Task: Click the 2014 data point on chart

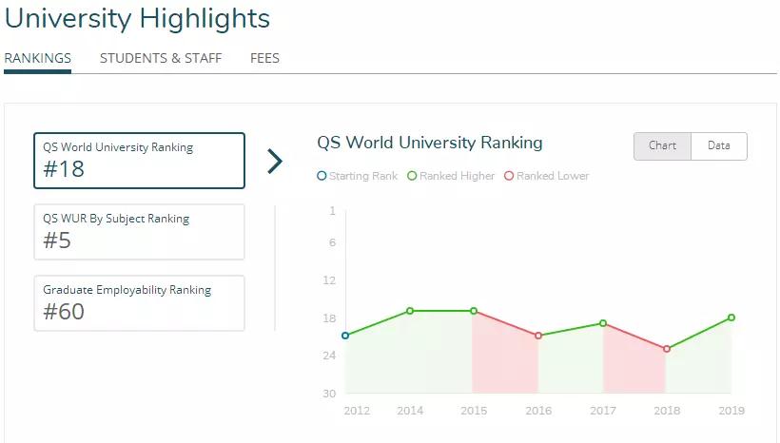Action: tap(410, 311)
